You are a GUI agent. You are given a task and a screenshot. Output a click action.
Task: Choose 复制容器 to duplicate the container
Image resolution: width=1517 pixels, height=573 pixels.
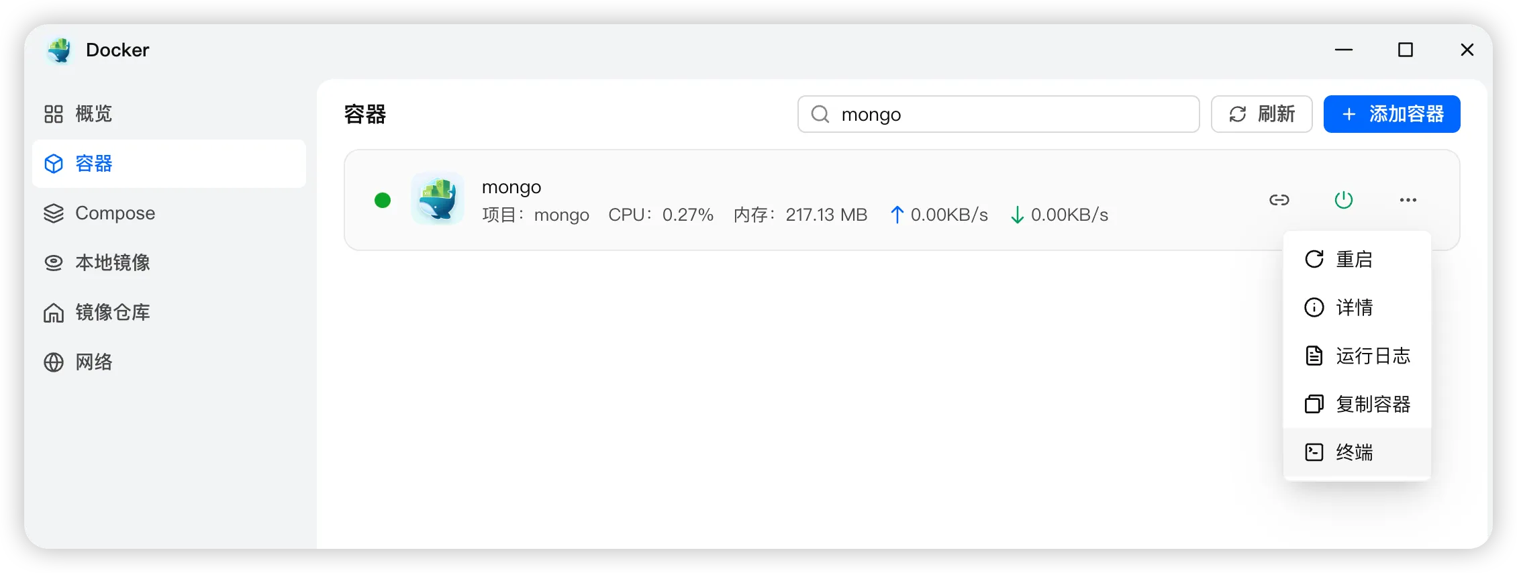(x=1357, y=404)
